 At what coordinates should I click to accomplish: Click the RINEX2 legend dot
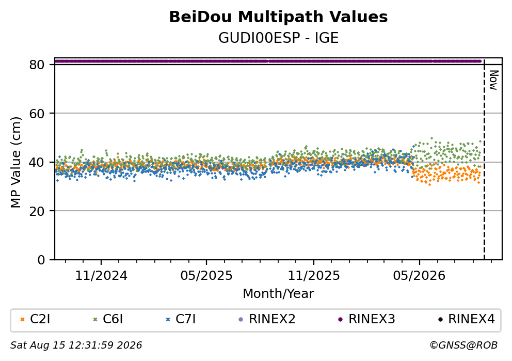click(241, 320)
